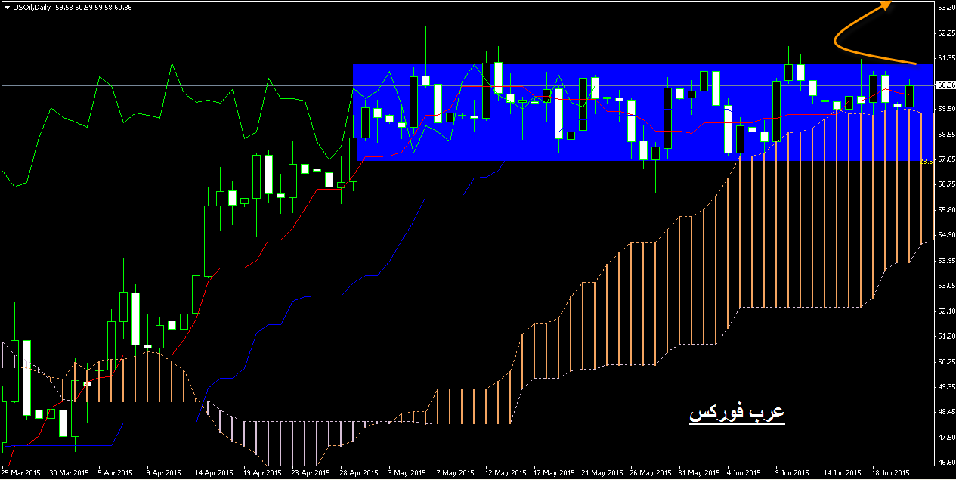Screen dimensions: 956x480
Task: Click the 50.25 price axis label
Action: (x=945, y=362)
